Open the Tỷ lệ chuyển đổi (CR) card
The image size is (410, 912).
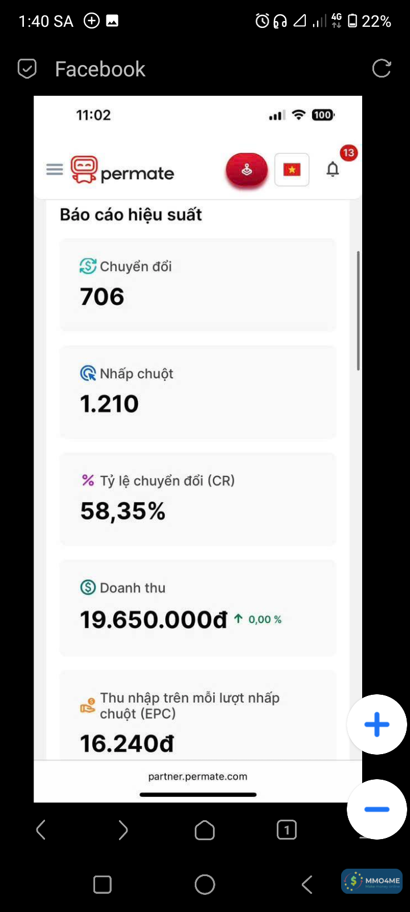pyautogui.click(x=198, y=499)
